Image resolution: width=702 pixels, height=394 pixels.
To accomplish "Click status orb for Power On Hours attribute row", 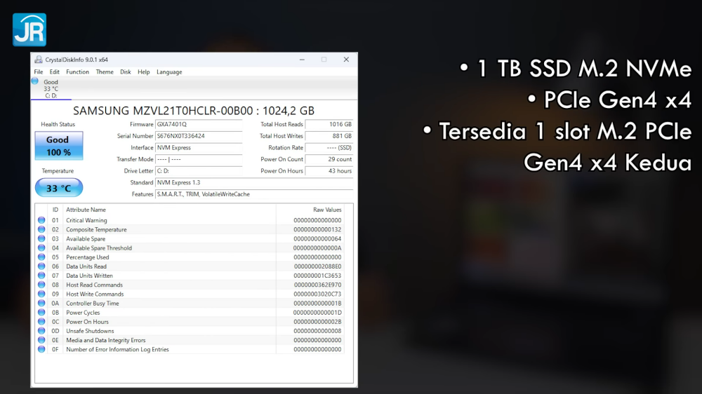I will (x=41, y=322).
